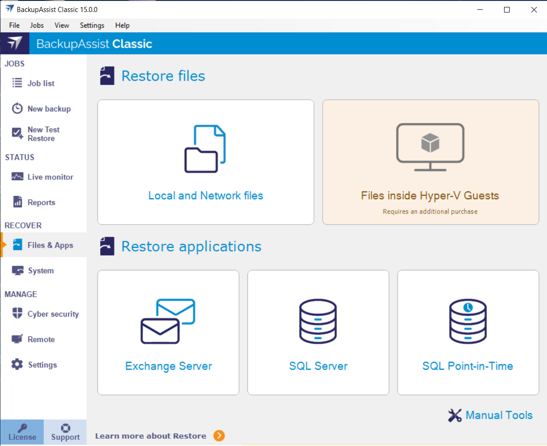This screenshot has width=547, height=446.
Task: Open the Help menu
Action: (x=122, y=25)
